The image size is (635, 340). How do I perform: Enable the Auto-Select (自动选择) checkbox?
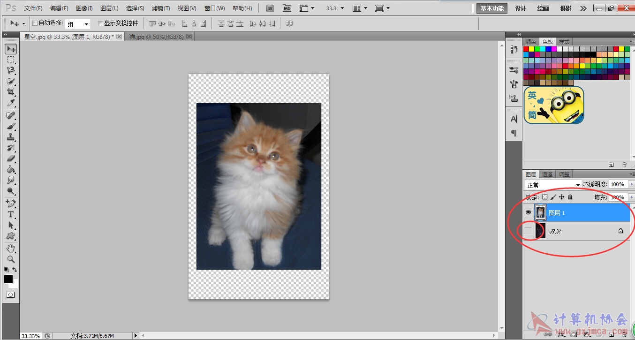click(35, 23)
